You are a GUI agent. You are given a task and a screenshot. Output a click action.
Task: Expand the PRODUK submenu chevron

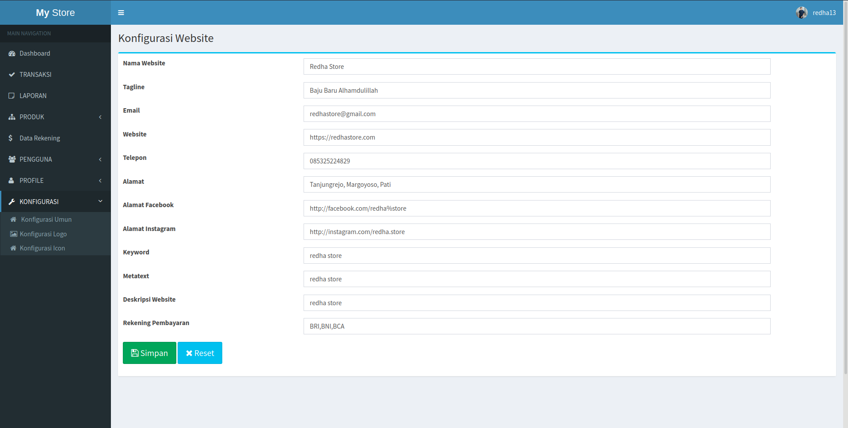tap(100, 117)
